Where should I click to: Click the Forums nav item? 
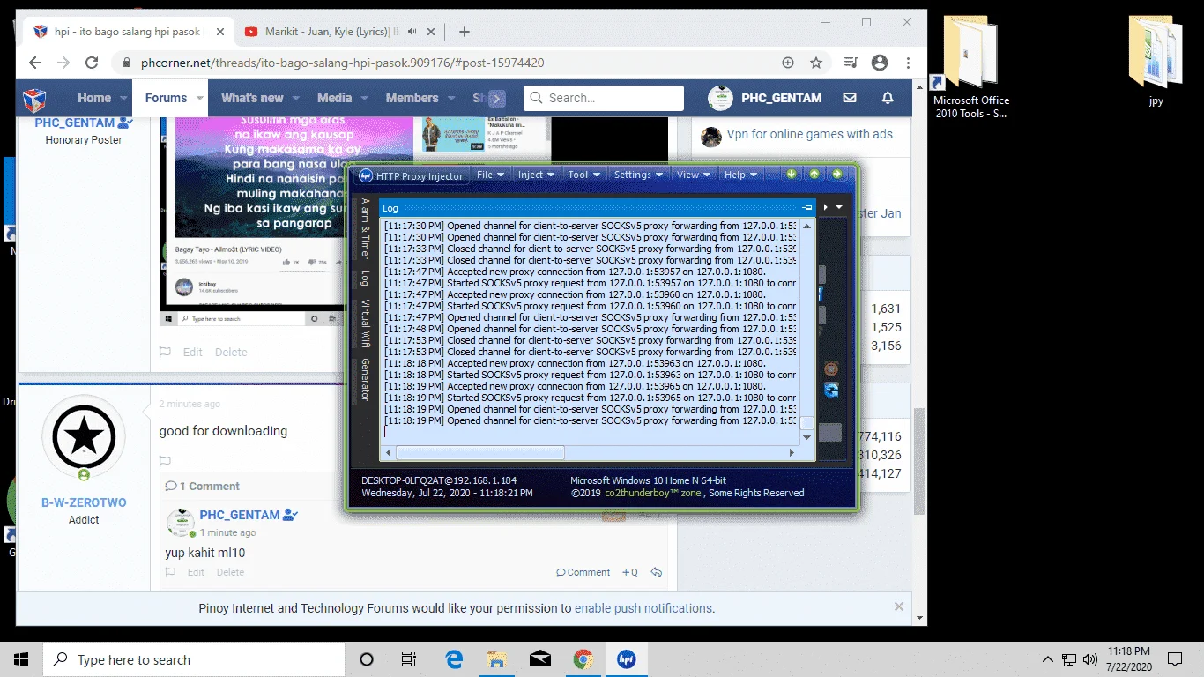(166, 98)
